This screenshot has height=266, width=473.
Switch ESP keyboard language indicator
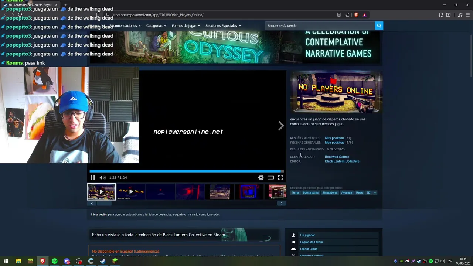point(450,261)
